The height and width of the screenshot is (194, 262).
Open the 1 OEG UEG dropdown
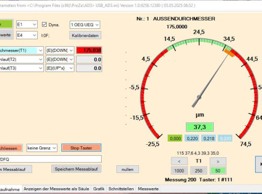pyautogui.click(x=85, y=25)
